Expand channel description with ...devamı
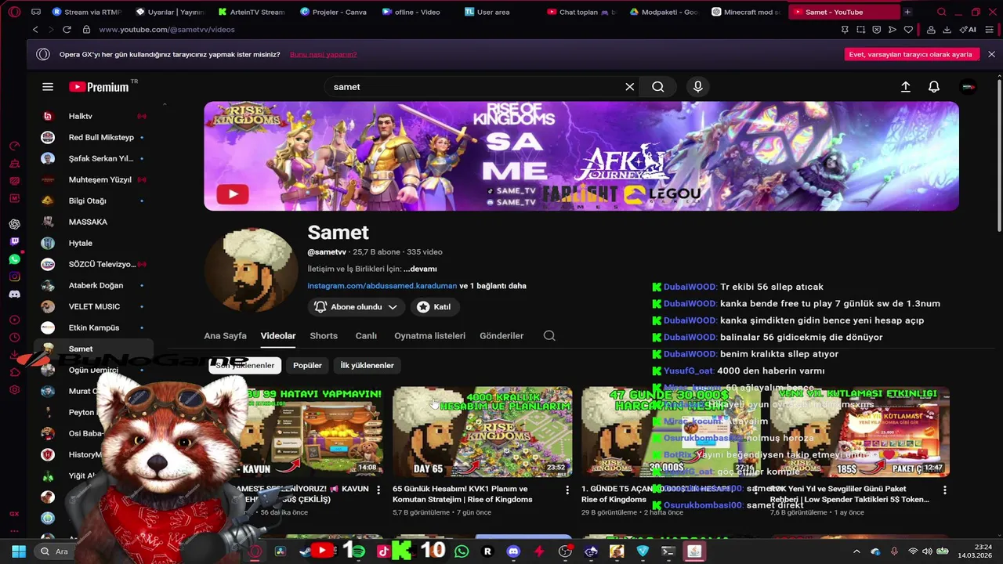This screenshot has height=564, width=1003. [420, 269]
